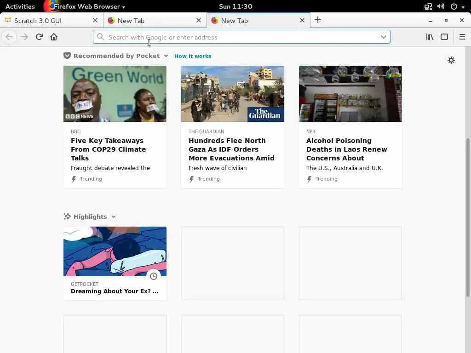This screenshot has width=471, height=353.
Task: Click the 'Fresh wave of civilian' text
Action: (x=218, y=168)
